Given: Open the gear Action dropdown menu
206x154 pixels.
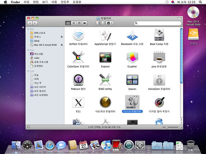Looking at the screenshot, I should pyautogui.click(x=110, y=23).
